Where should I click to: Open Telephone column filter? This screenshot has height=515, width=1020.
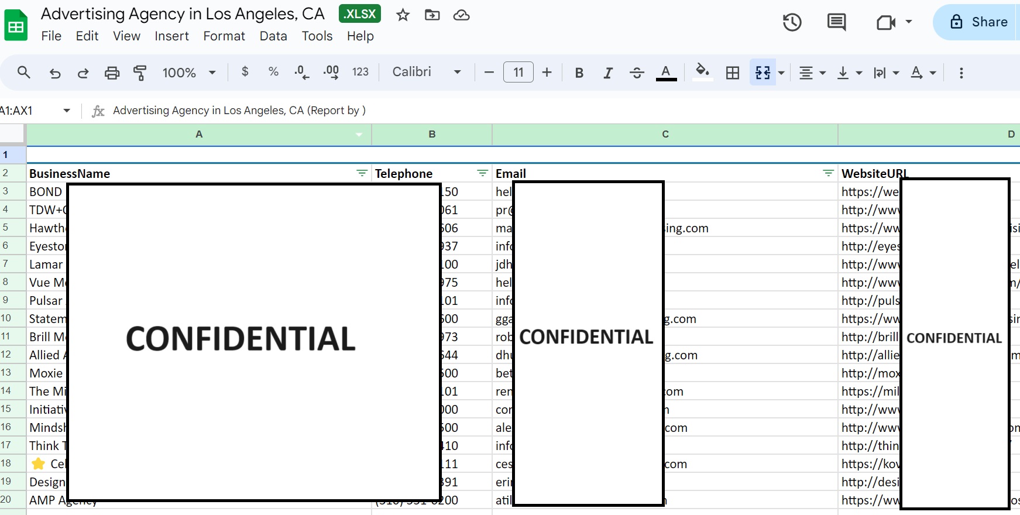482,173
